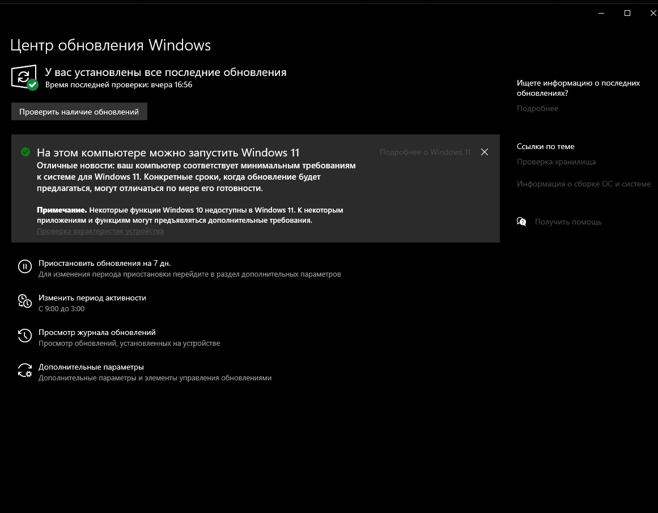
Task: Open 'Изменить период активности'
Action: (92, 298)
